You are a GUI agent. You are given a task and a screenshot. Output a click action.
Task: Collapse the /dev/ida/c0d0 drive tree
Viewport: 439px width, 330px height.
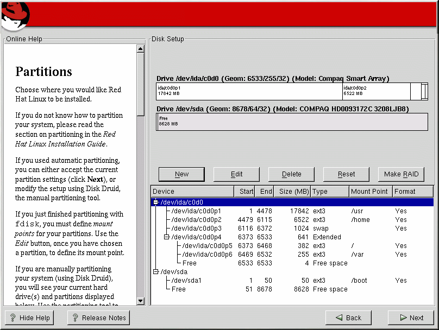(x=156, y=202)
